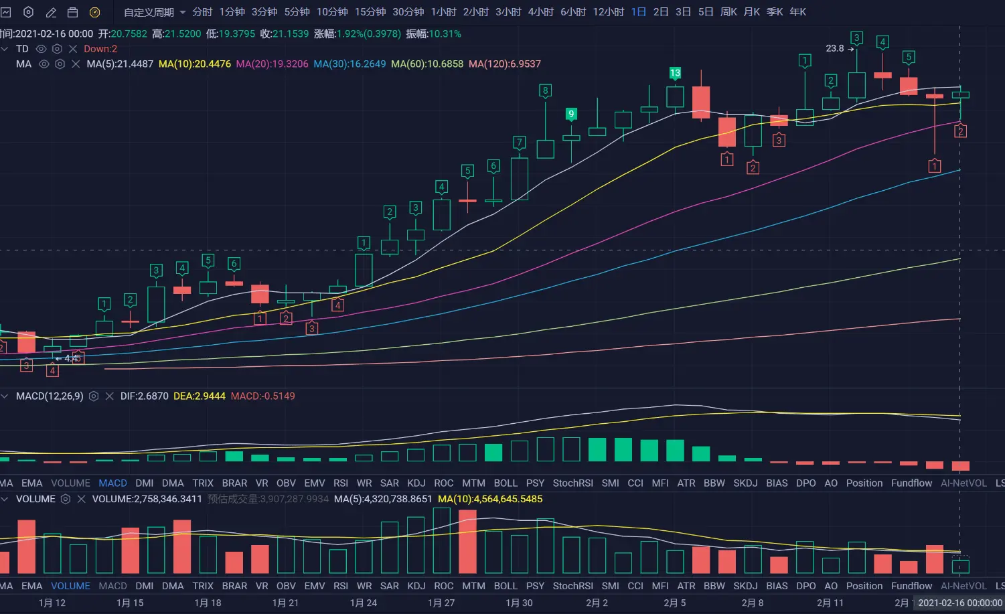Switch chart to 4小时 interval
The width and height of the screenshot is (1005, 614).
(541, 12)
